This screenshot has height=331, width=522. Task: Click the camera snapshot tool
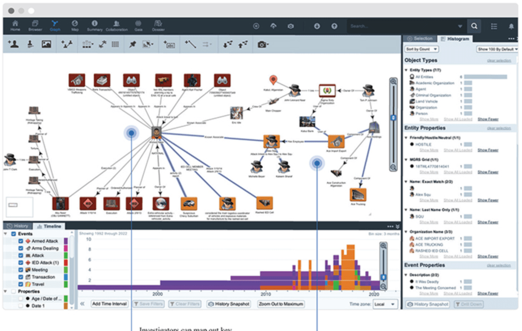[x=263, y=44]
